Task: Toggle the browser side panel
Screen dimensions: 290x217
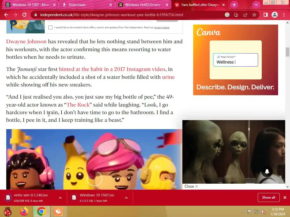Action: pos(266,15)
